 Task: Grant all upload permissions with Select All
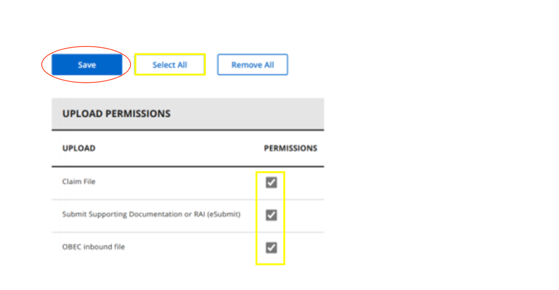click(x=170, y=65)
